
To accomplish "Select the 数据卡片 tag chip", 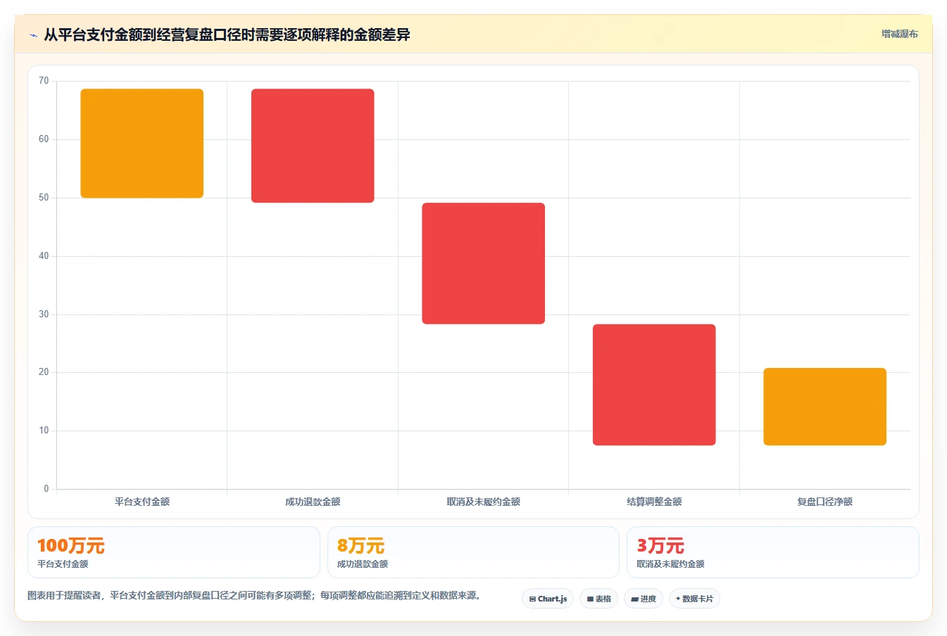I will point(694,599).
